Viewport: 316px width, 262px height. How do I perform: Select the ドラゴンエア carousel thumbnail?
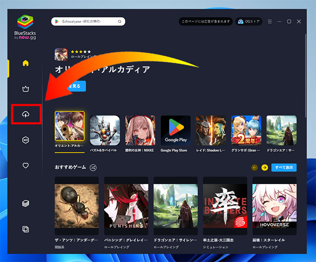(281, 130)
